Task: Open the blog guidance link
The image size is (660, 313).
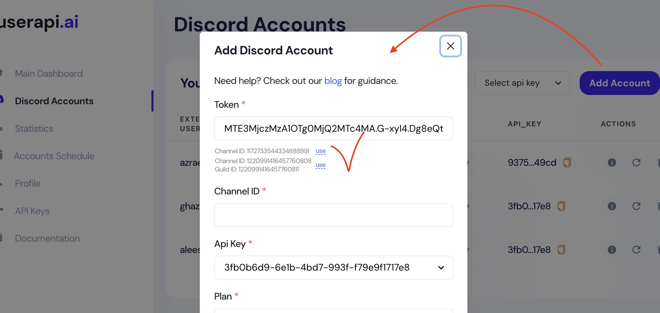Action: (x=333, y=80)
